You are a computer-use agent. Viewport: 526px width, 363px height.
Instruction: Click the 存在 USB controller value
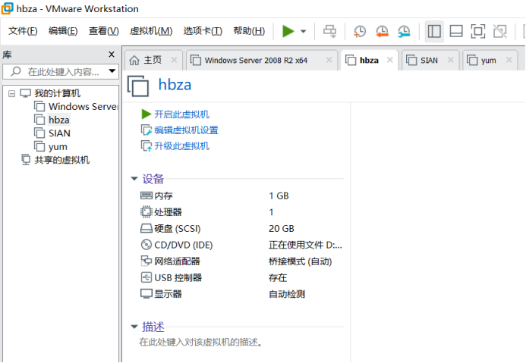pyautogui.click(x=278, y=277)
